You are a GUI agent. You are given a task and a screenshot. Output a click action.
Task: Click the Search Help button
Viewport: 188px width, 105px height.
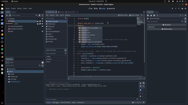[134, 15]
